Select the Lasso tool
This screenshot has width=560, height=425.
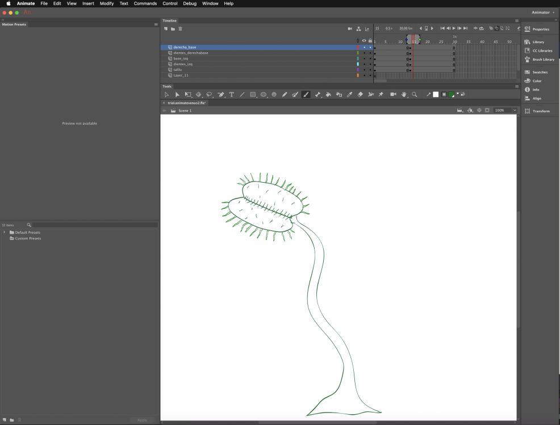coord(209,94)
